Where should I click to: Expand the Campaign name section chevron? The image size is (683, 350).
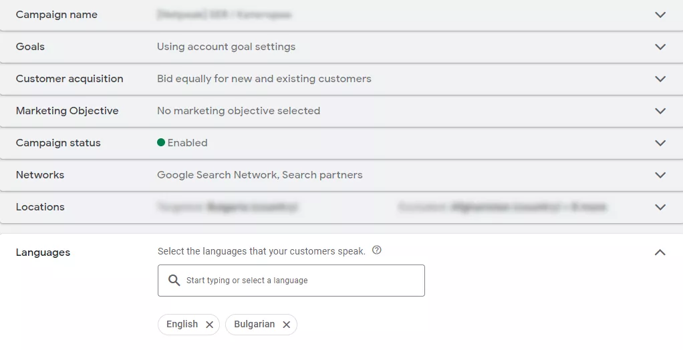pos(660,15)
